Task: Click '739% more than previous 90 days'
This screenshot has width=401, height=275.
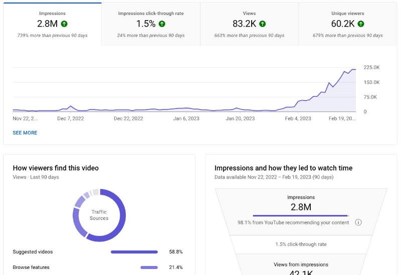Action: click(x=53, y=35)
